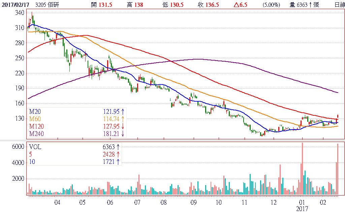345x212 pixels.
Task: Select the M240 moving average legend label
Action: tap(36, 134)
